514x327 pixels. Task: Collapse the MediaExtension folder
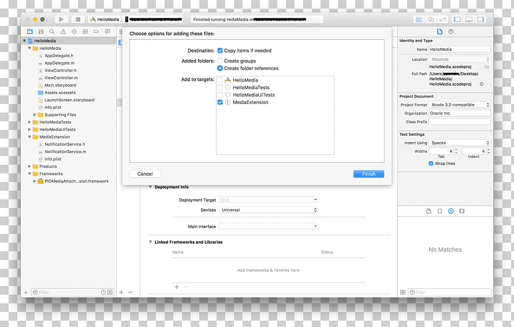tap(29, 137)
